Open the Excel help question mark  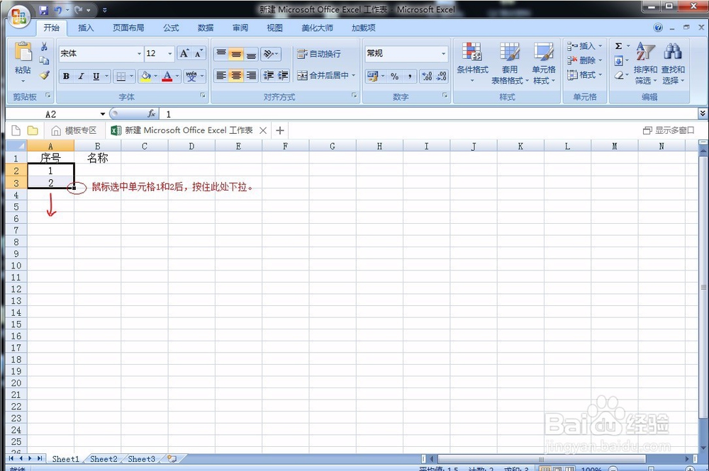click(x=658, y=28)
